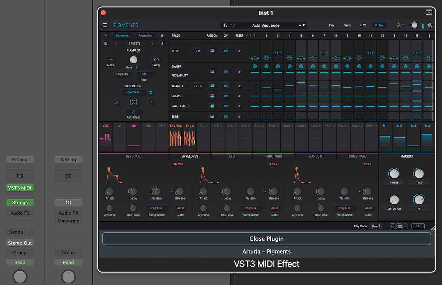Open the playback Reset Off dropdown

(144, 74)
